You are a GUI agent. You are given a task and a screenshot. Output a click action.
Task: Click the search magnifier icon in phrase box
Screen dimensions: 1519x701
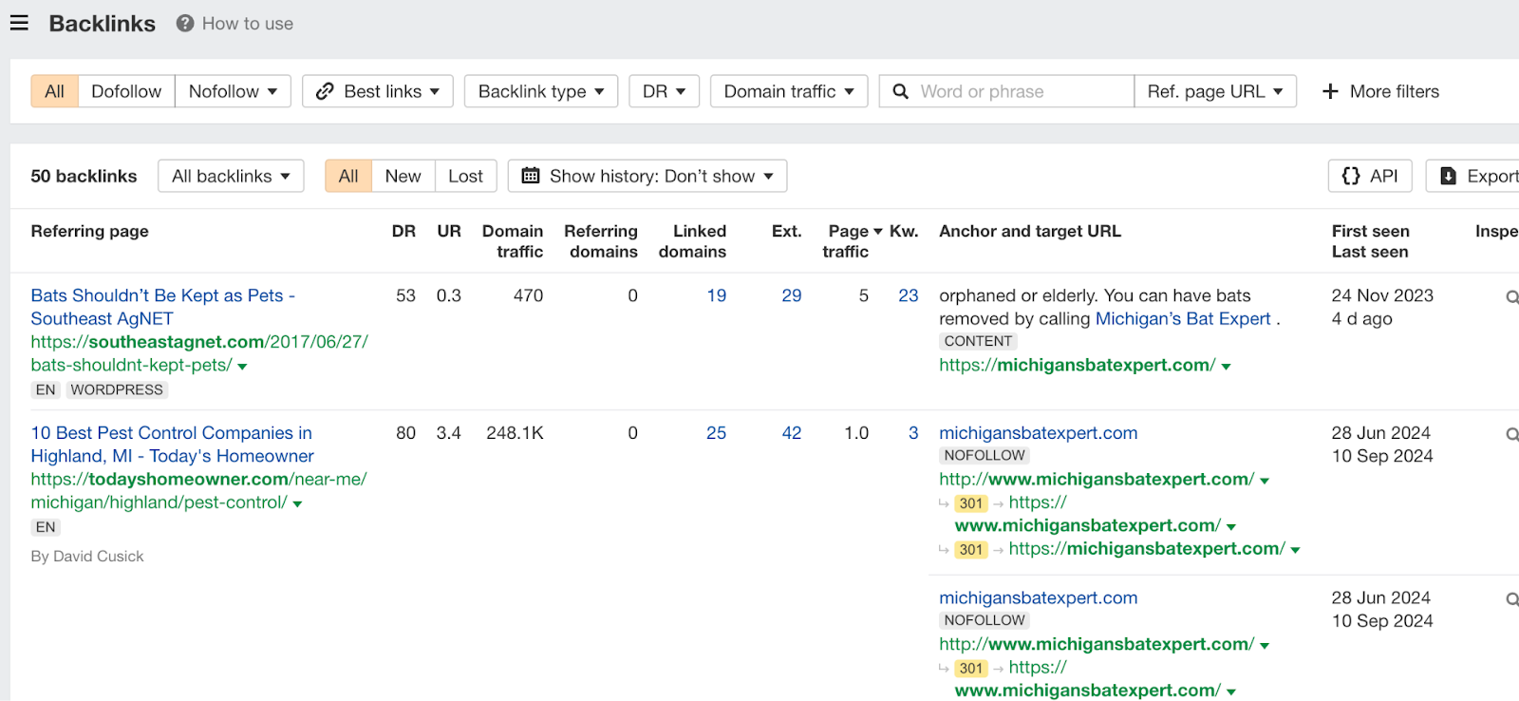[x=901, y=91]
